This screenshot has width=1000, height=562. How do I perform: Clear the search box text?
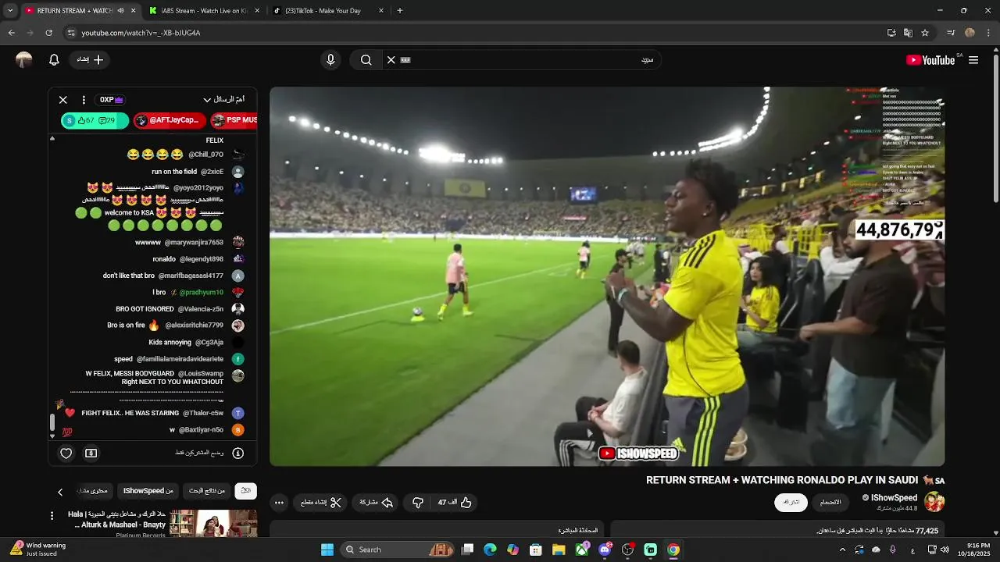pyautogui.click(x=391, y=60)
